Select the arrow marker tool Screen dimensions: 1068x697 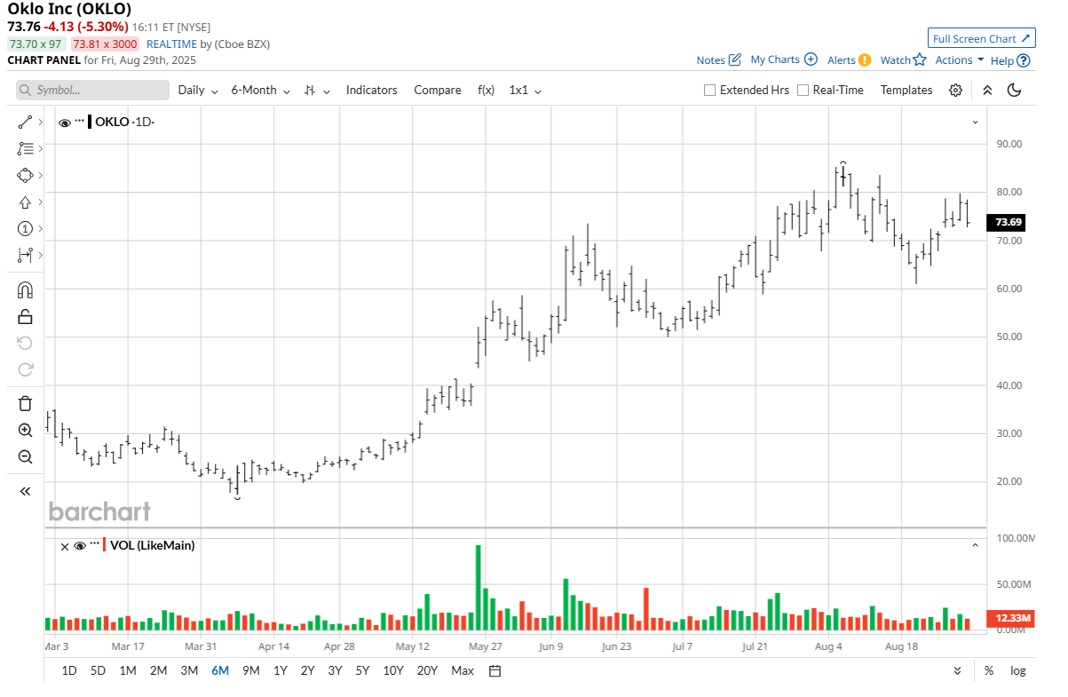[25, 202]
